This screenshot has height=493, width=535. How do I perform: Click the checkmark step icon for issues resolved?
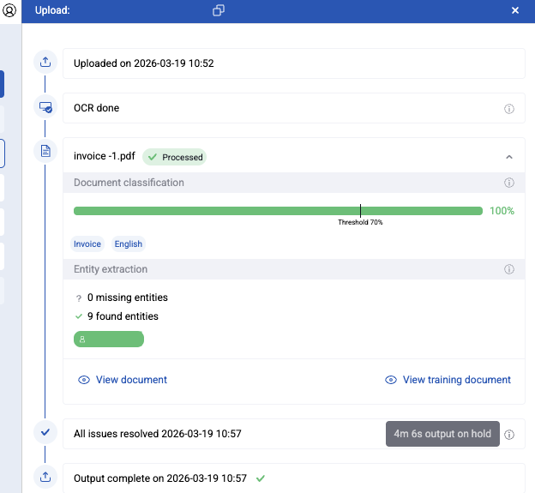point(45,433)
